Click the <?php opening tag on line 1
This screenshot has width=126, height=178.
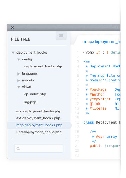point(89,52)
